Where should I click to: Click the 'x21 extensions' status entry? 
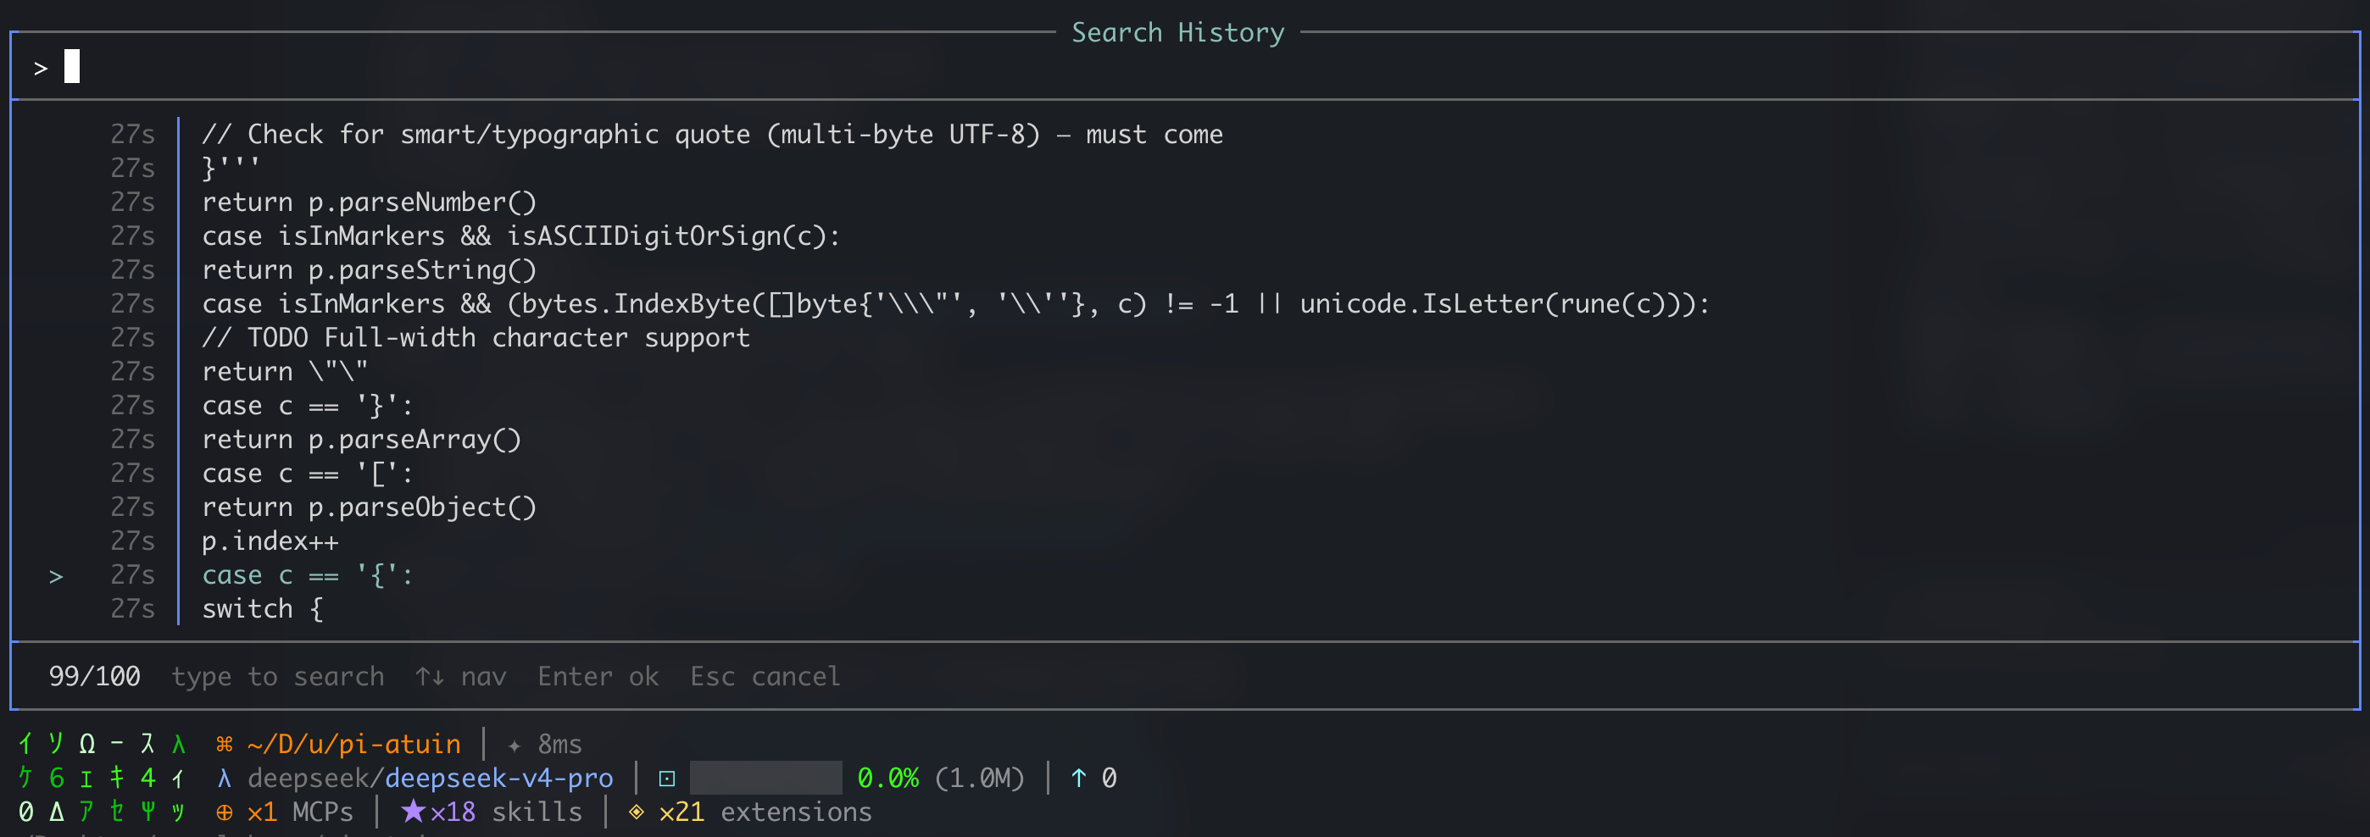click(x=765, y=812)
